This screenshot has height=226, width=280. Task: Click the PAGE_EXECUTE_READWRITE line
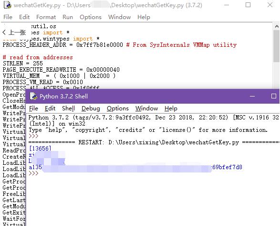point(61,70)
